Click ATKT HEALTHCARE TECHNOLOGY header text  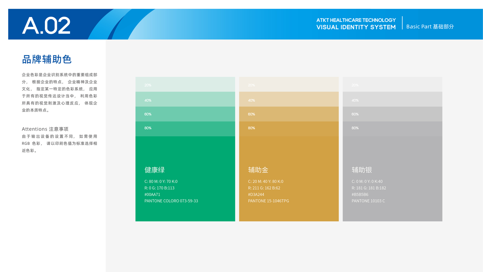(356, 20)
